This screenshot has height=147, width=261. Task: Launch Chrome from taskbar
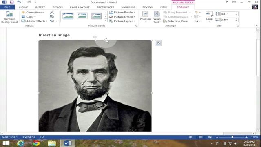click(36, 143)
